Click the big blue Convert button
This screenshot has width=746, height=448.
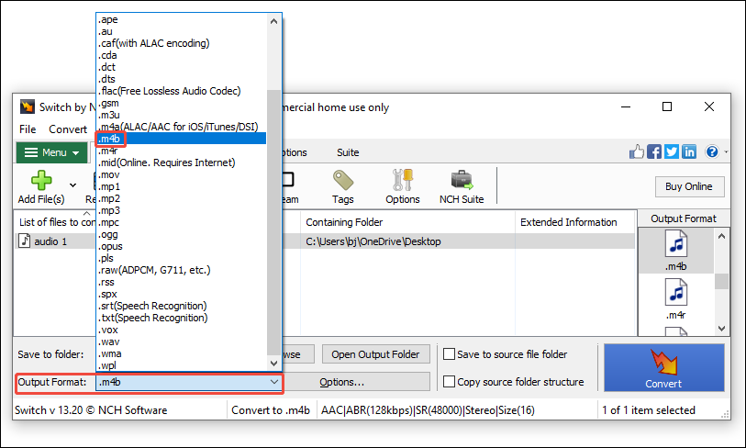(x=664, y=368)
